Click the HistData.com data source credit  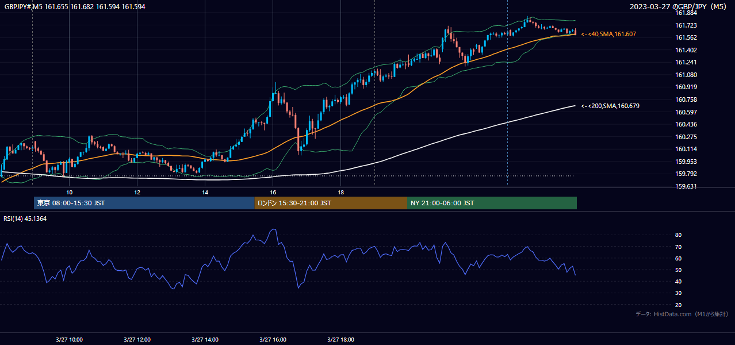click(x=682, y=314)
